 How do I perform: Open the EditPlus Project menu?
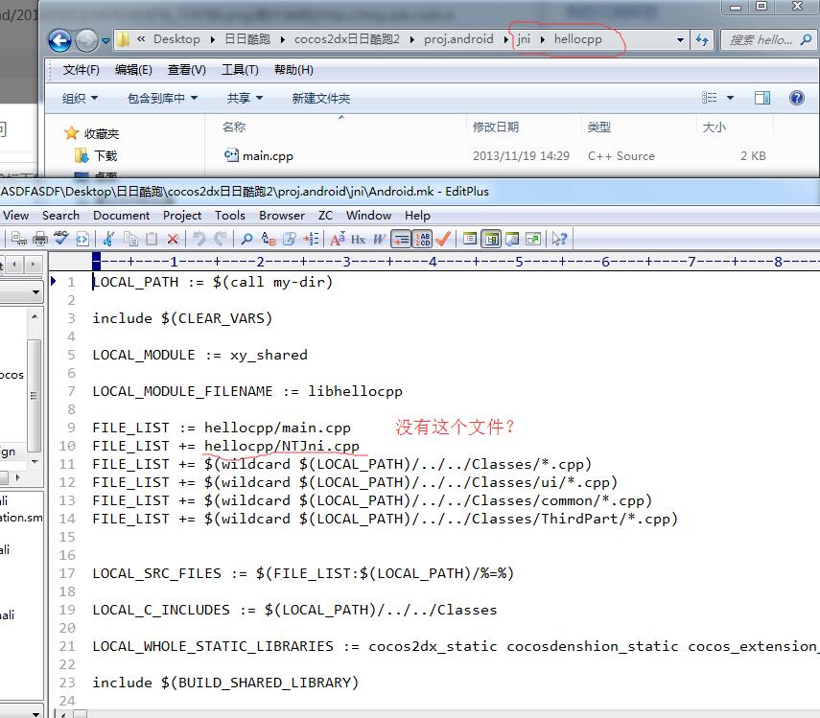pos(182,216)
